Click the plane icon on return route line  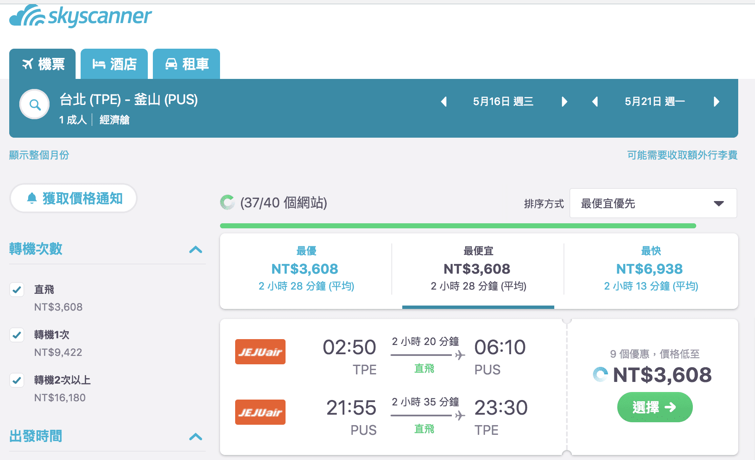tap(460, 416)
